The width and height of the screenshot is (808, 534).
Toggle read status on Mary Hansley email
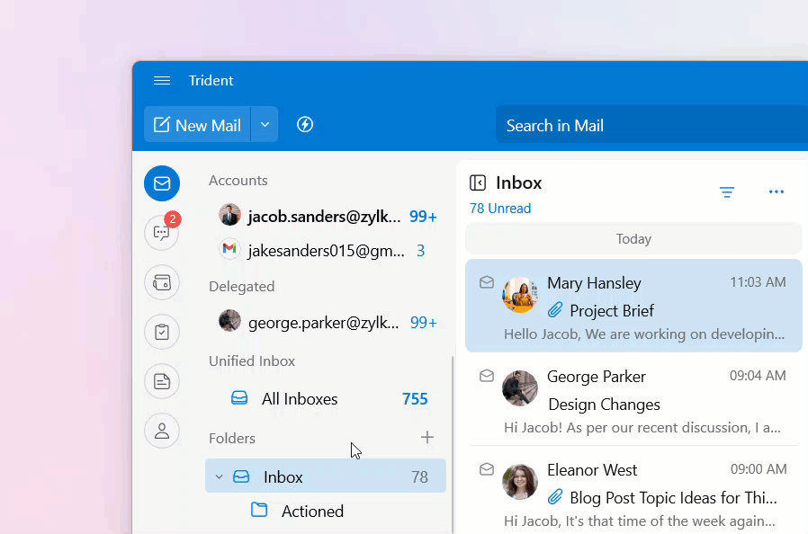tap(487, 282)
